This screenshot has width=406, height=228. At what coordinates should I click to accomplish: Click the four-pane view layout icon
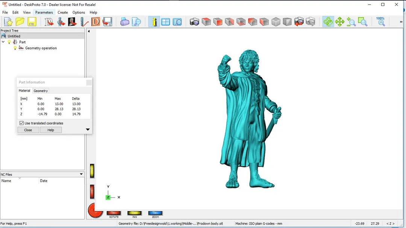tap(165, 22)
